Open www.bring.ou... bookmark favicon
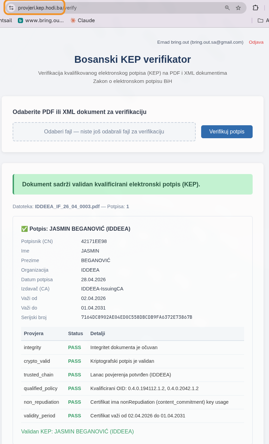Image resolution: width=269 pixels, height=444 pixels. 20,20
